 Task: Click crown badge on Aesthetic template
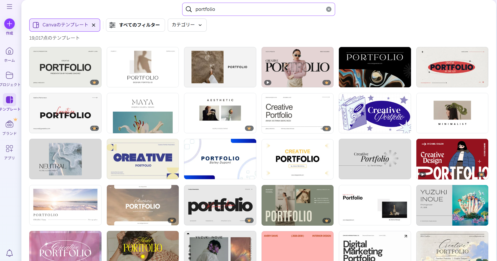[249, 128]
